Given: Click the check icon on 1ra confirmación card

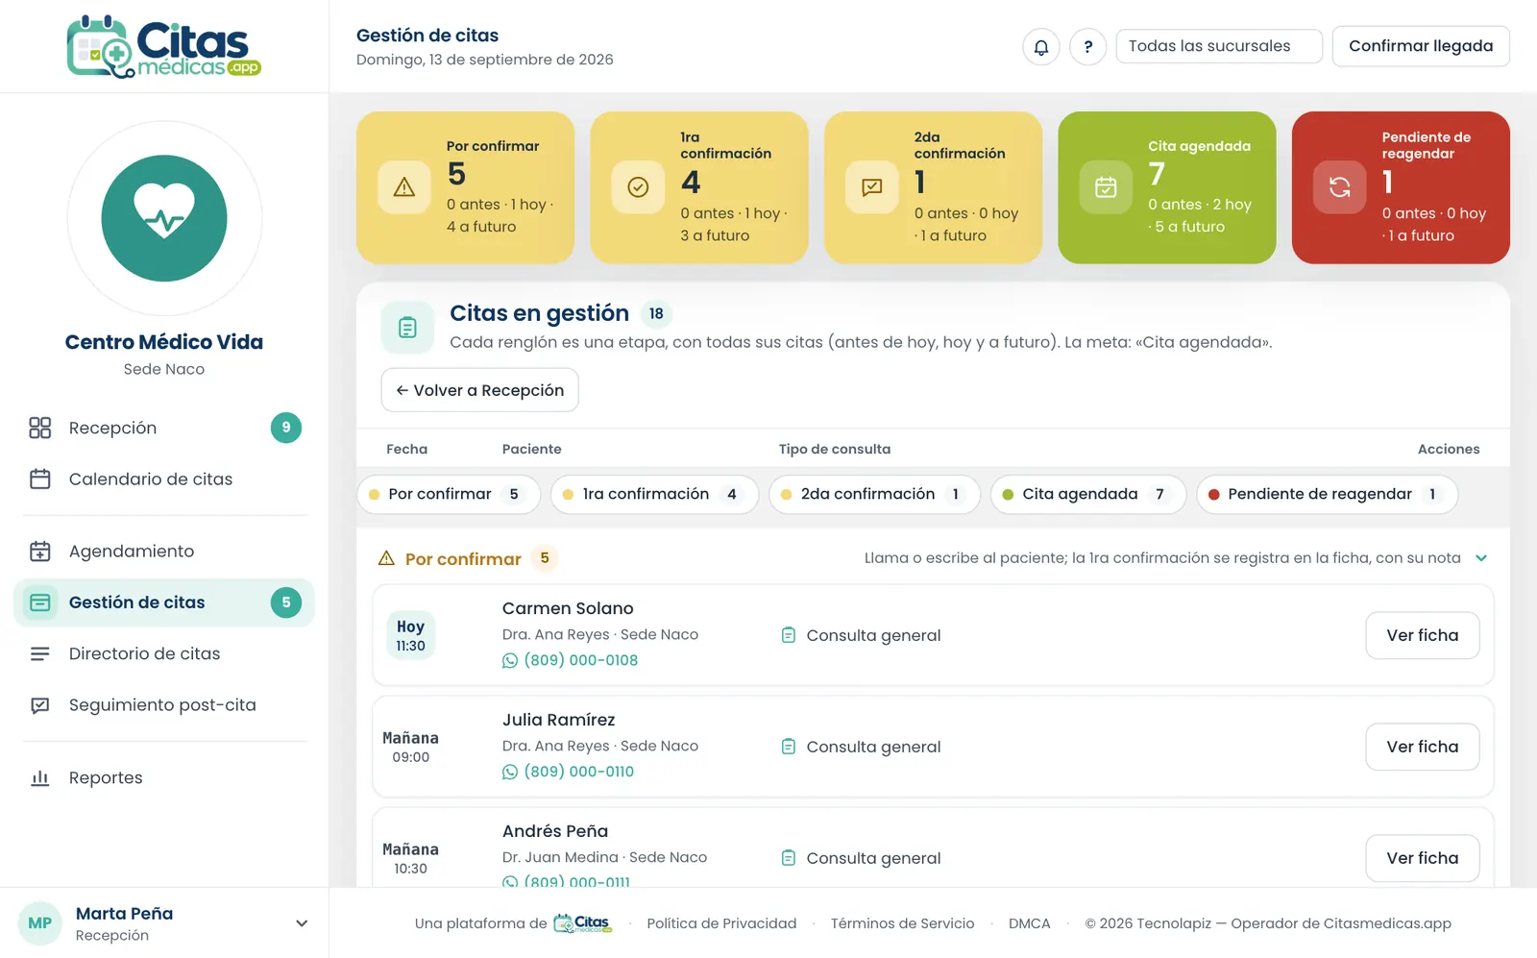Looking at the screenshot, I should pyautogui.click(x=638, y=187).
